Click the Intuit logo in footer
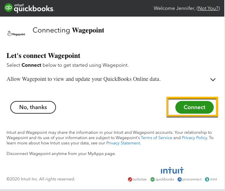225x191 pixels. (x=172, y=171)
